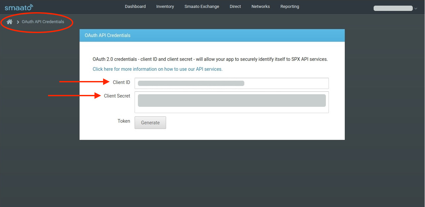Open the Smaato Exchange section
The image size is (425, 207).
pos(202,7)
